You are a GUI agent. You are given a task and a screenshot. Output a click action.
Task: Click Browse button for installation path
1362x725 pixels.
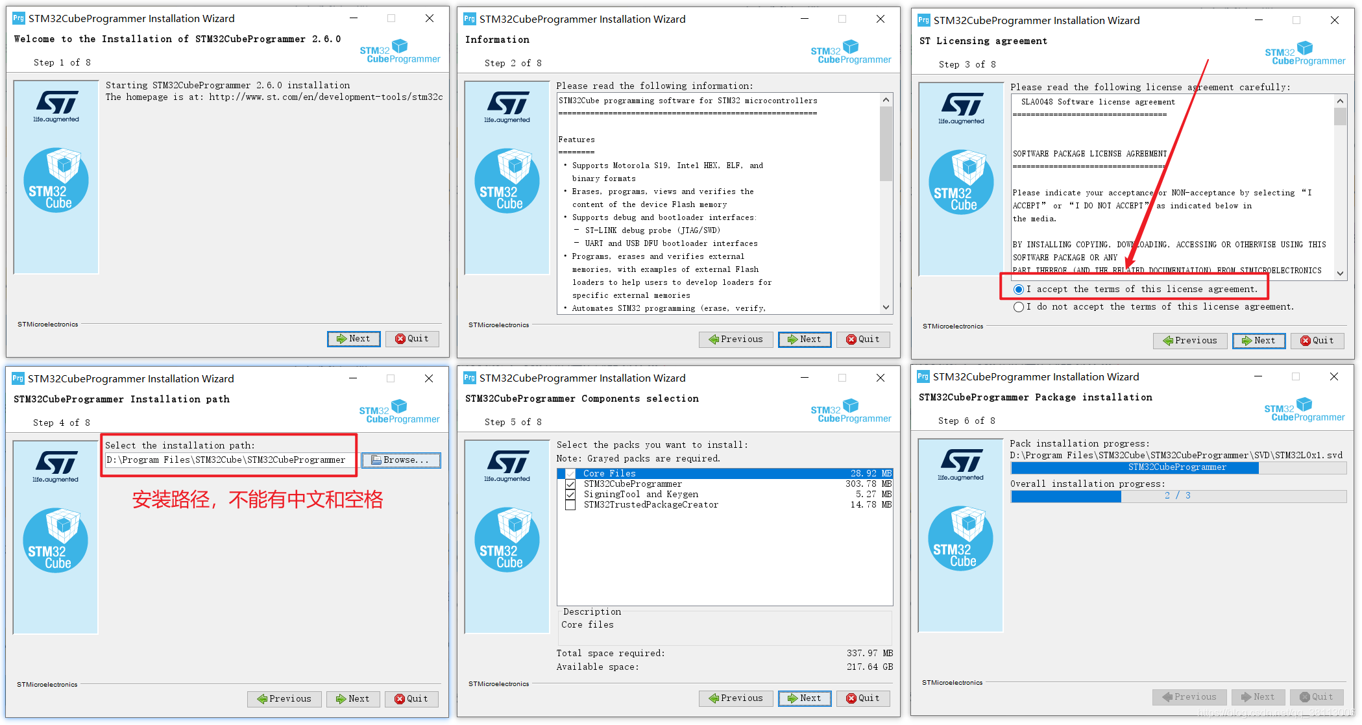tap(403, 460)
